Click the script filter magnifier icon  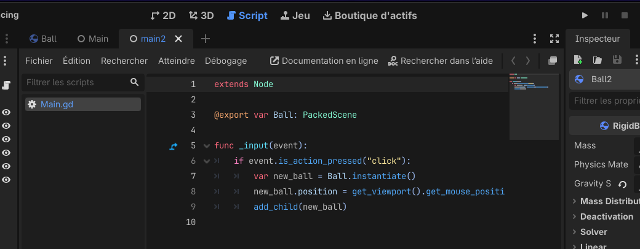click(x=135, y=82)
